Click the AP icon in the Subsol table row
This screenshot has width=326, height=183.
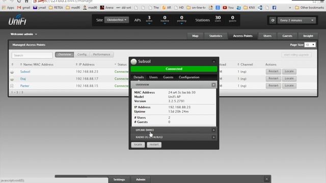[12, 72]
